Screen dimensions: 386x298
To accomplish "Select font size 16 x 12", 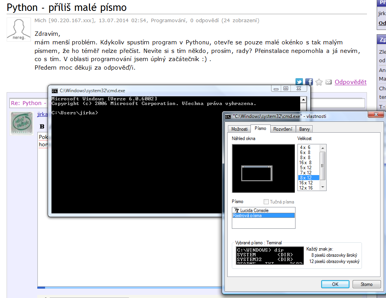I will coord(309,183).
